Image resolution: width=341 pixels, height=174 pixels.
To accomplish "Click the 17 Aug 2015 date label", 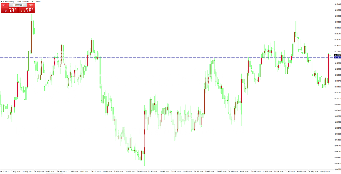I will point(28,171).
